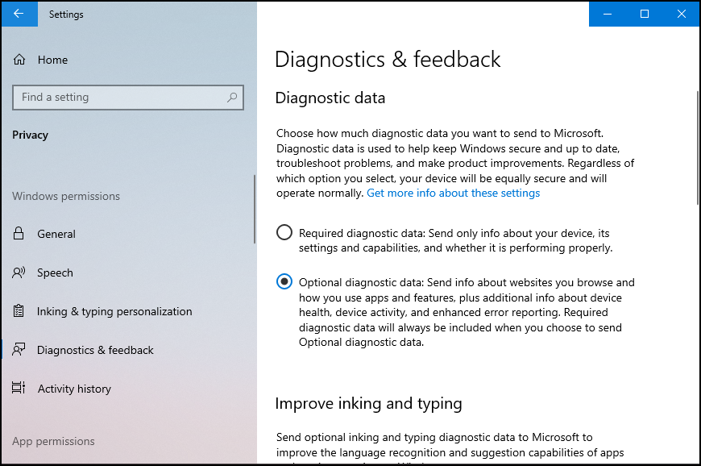Click the Find a setting search box
This screenshot has height=466, width=701.
click(121, 97)
